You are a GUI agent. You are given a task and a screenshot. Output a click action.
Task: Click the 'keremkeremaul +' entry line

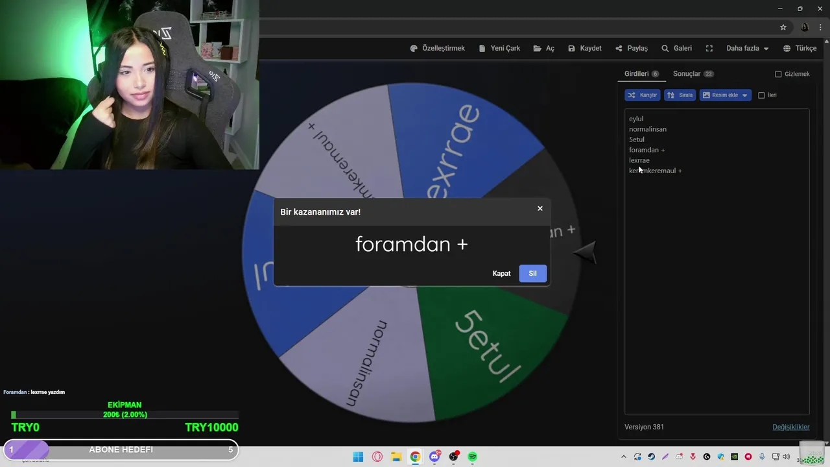(656, 171)
